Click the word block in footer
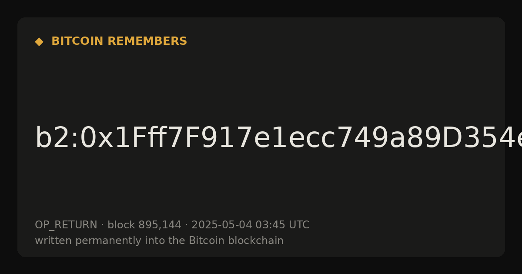 coord(121,225)
